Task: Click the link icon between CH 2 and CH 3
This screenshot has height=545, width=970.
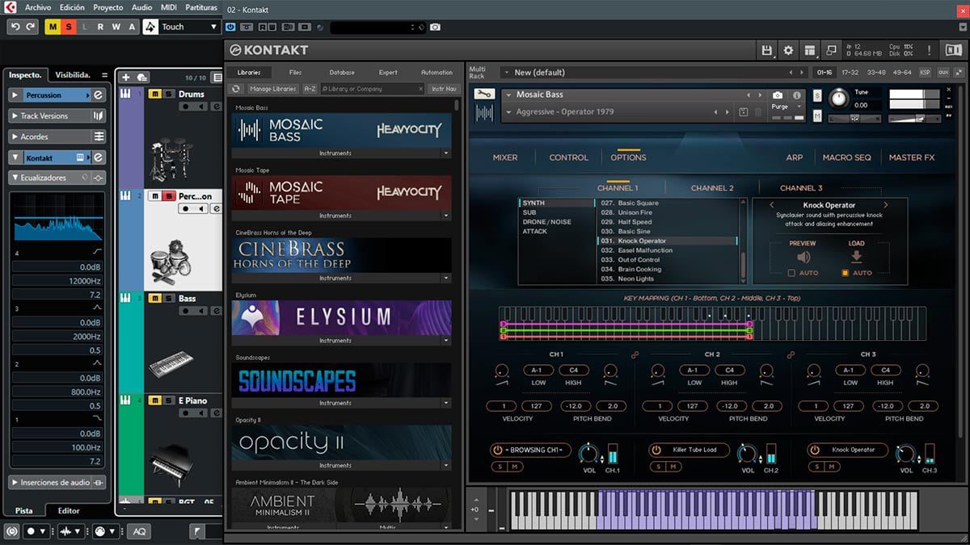Action: coord(791,354)
